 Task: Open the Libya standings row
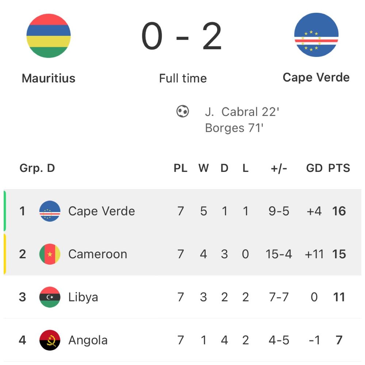(182, 297)
